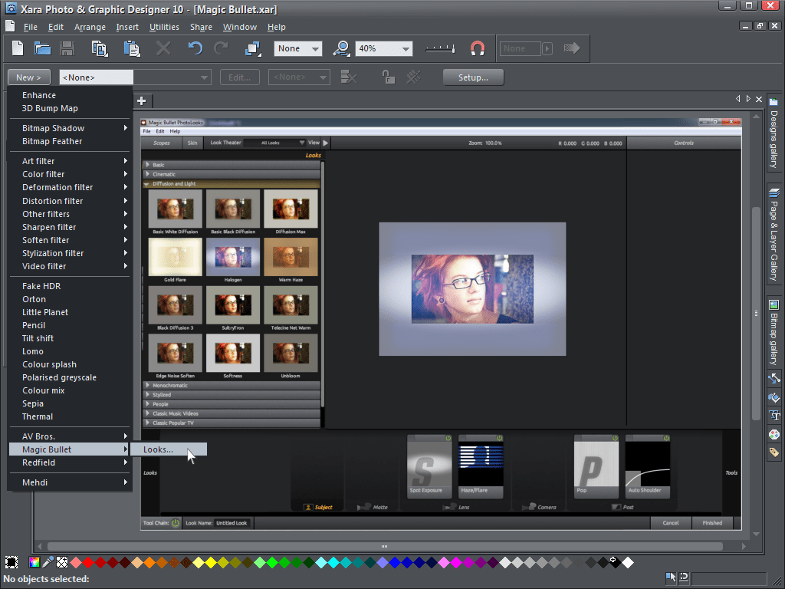Click the Zoom magnifier icon

[341, 48]
